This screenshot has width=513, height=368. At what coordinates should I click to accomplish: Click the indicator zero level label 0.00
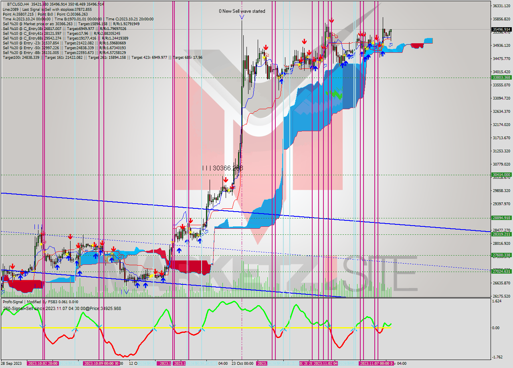click(x=497, y=328)
